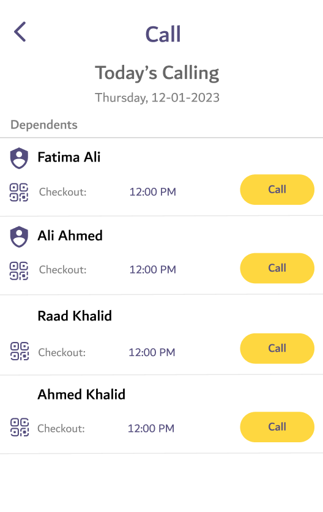Call Ali Ahmed with the yellow button
323x512 pixels.
click(277, 268)
